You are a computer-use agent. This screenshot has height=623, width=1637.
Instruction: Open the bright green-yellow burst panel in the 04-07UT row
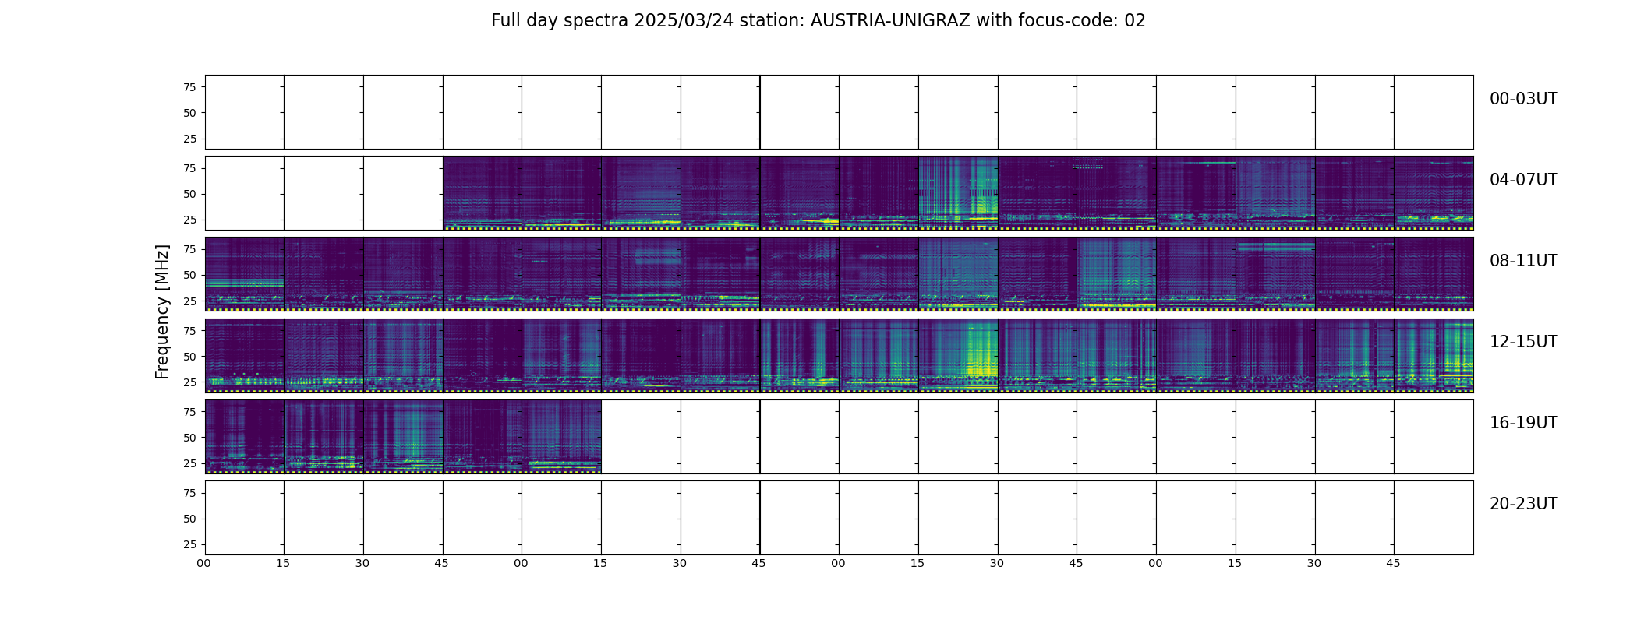click(958, 193)
